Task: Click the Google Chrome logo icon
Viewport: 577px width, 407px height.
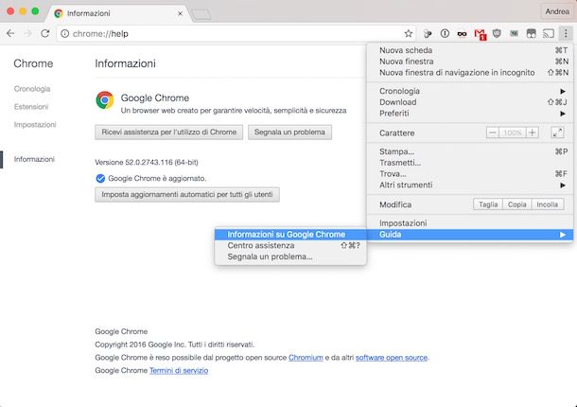Action: (105, 100)
